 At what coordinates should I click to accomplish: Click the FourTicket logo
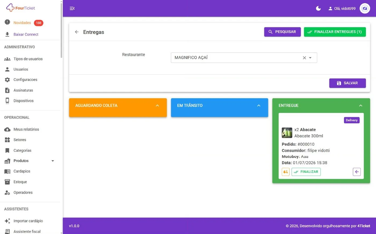pyautogui.click(x=21, y=8)
